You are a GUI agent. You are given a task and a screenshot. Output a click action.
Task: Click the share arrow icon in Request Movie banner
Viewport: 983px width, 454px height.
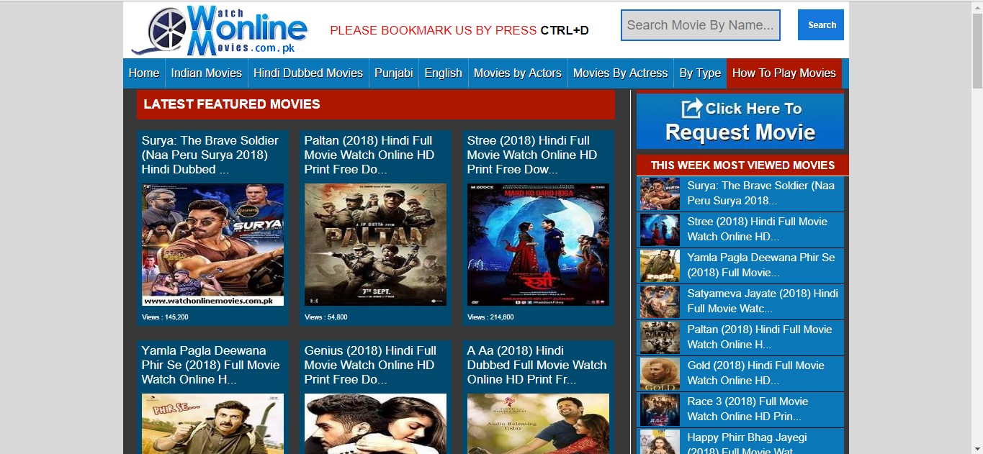point(691,108)
